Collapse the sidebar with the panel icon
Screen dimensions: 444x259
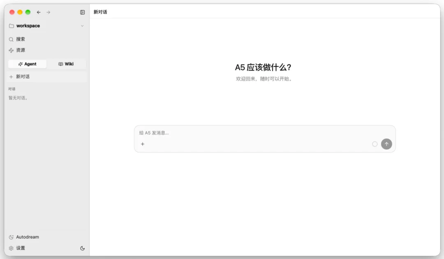[82, 12]
